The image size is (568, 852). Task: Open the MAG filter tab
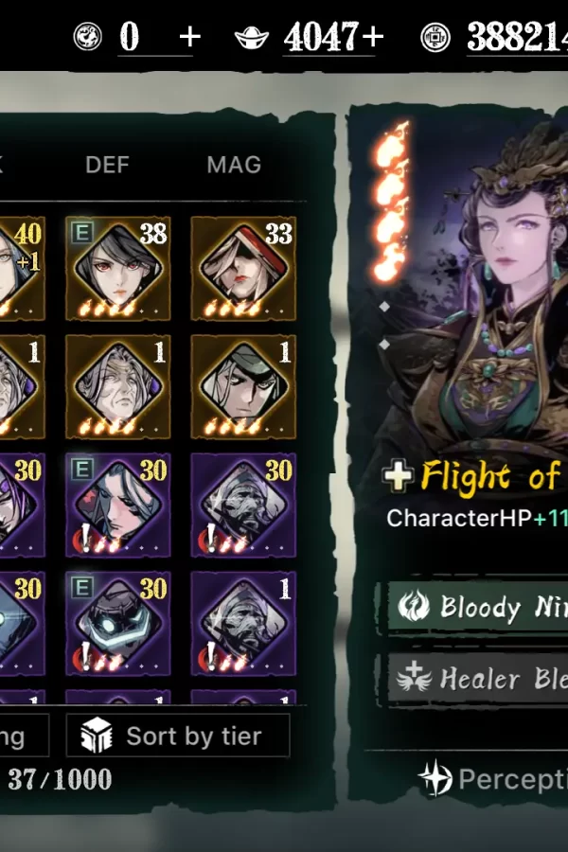(x=234, y=165)
